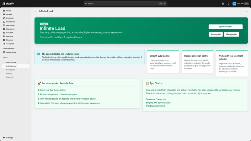Open Installation sub-page
The image size is (251, 141).
pos(11,70)
